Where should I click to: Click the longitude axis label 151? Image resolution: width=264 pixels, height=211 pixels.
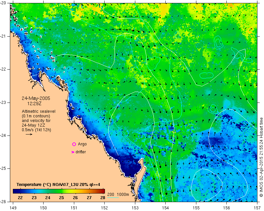point(74,208)
